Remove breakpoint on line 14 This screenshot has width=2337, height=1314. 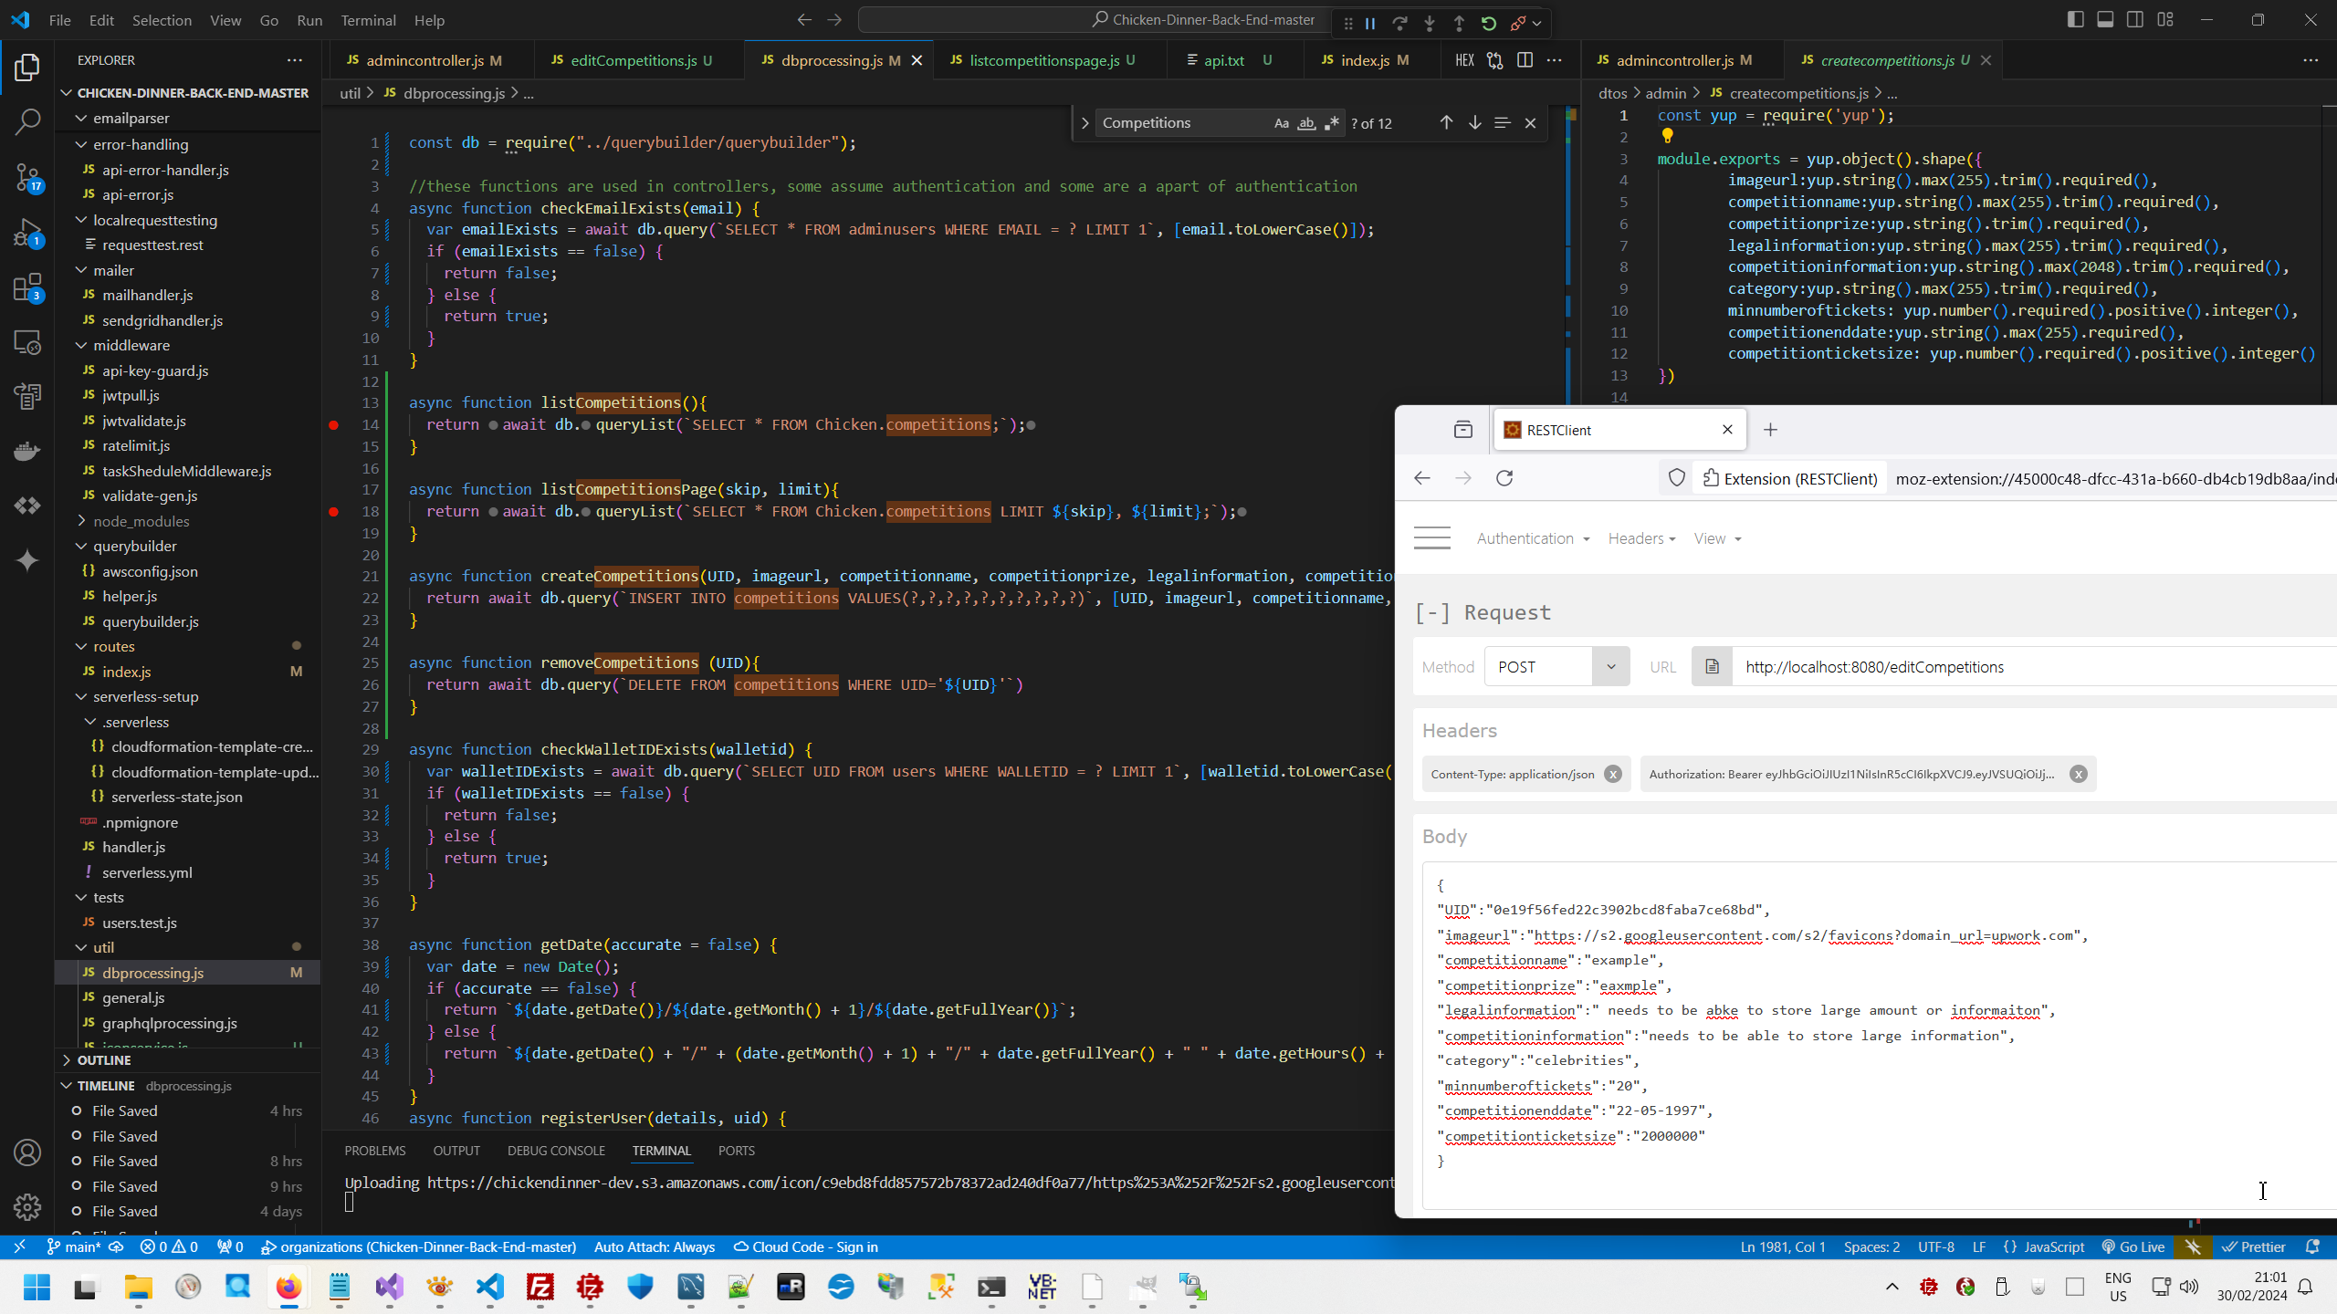pos(334,425)
